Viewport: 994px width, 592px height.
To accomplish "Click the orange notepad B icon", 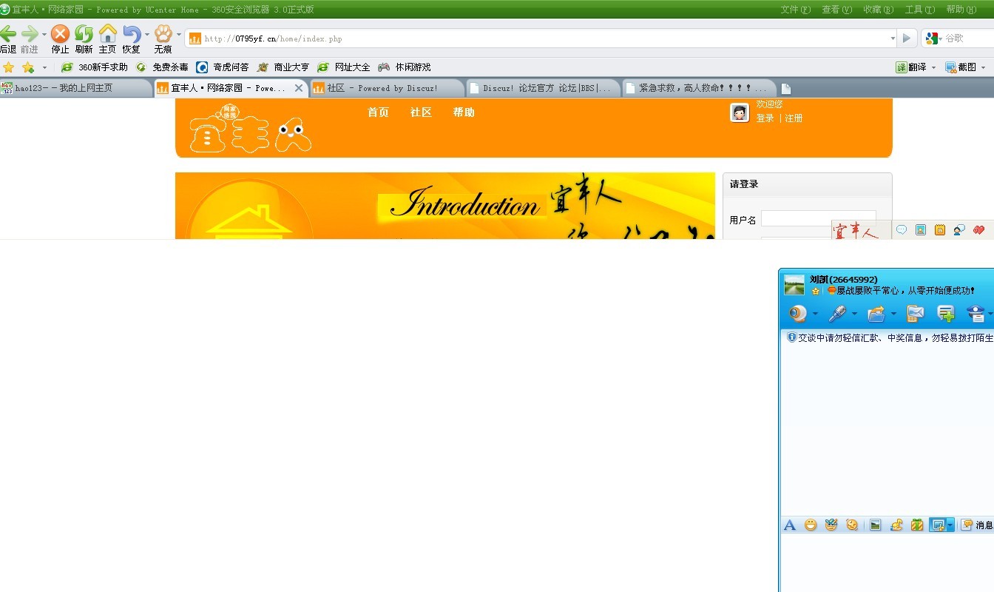I will [x=940, y=230].
